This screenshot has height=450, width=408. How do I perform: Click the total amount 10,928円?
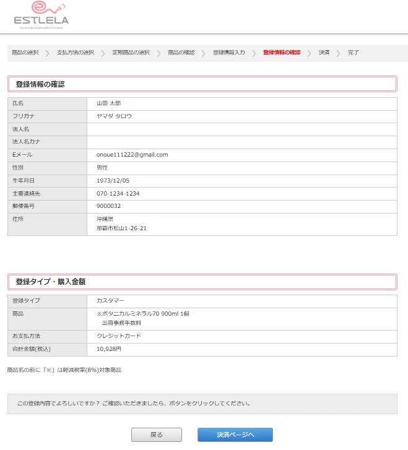pos(109,349)
